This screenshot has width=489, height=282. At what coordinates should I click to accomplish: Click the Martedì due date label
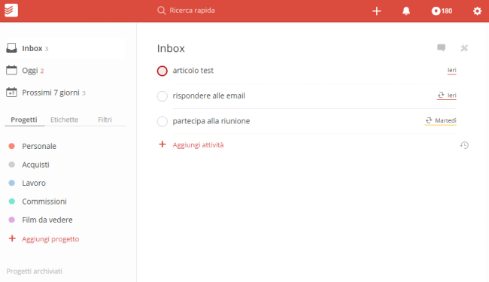[445, 120]
